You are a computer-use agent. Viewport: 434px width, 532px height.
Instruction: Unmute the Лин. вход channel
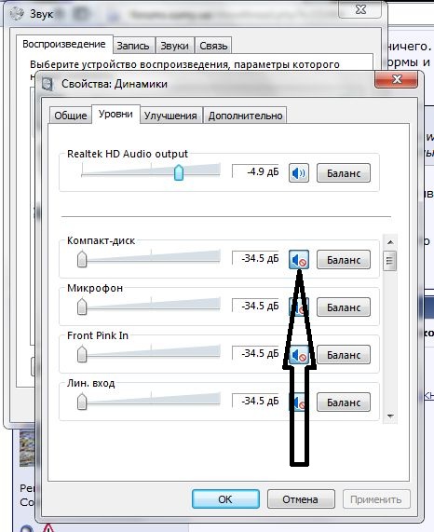coord(299,402)
